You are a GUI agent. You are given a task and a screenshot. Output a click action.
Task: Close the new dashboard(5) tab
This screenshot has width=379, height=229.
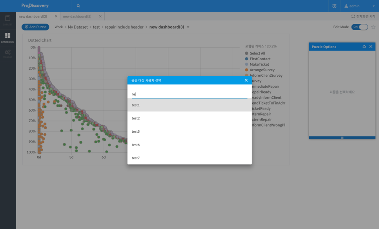coord(100,16)
